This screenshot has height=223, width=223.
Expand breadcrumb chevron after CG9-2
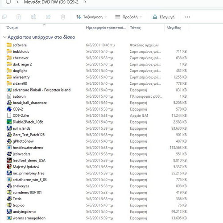(x=85, y=2)
